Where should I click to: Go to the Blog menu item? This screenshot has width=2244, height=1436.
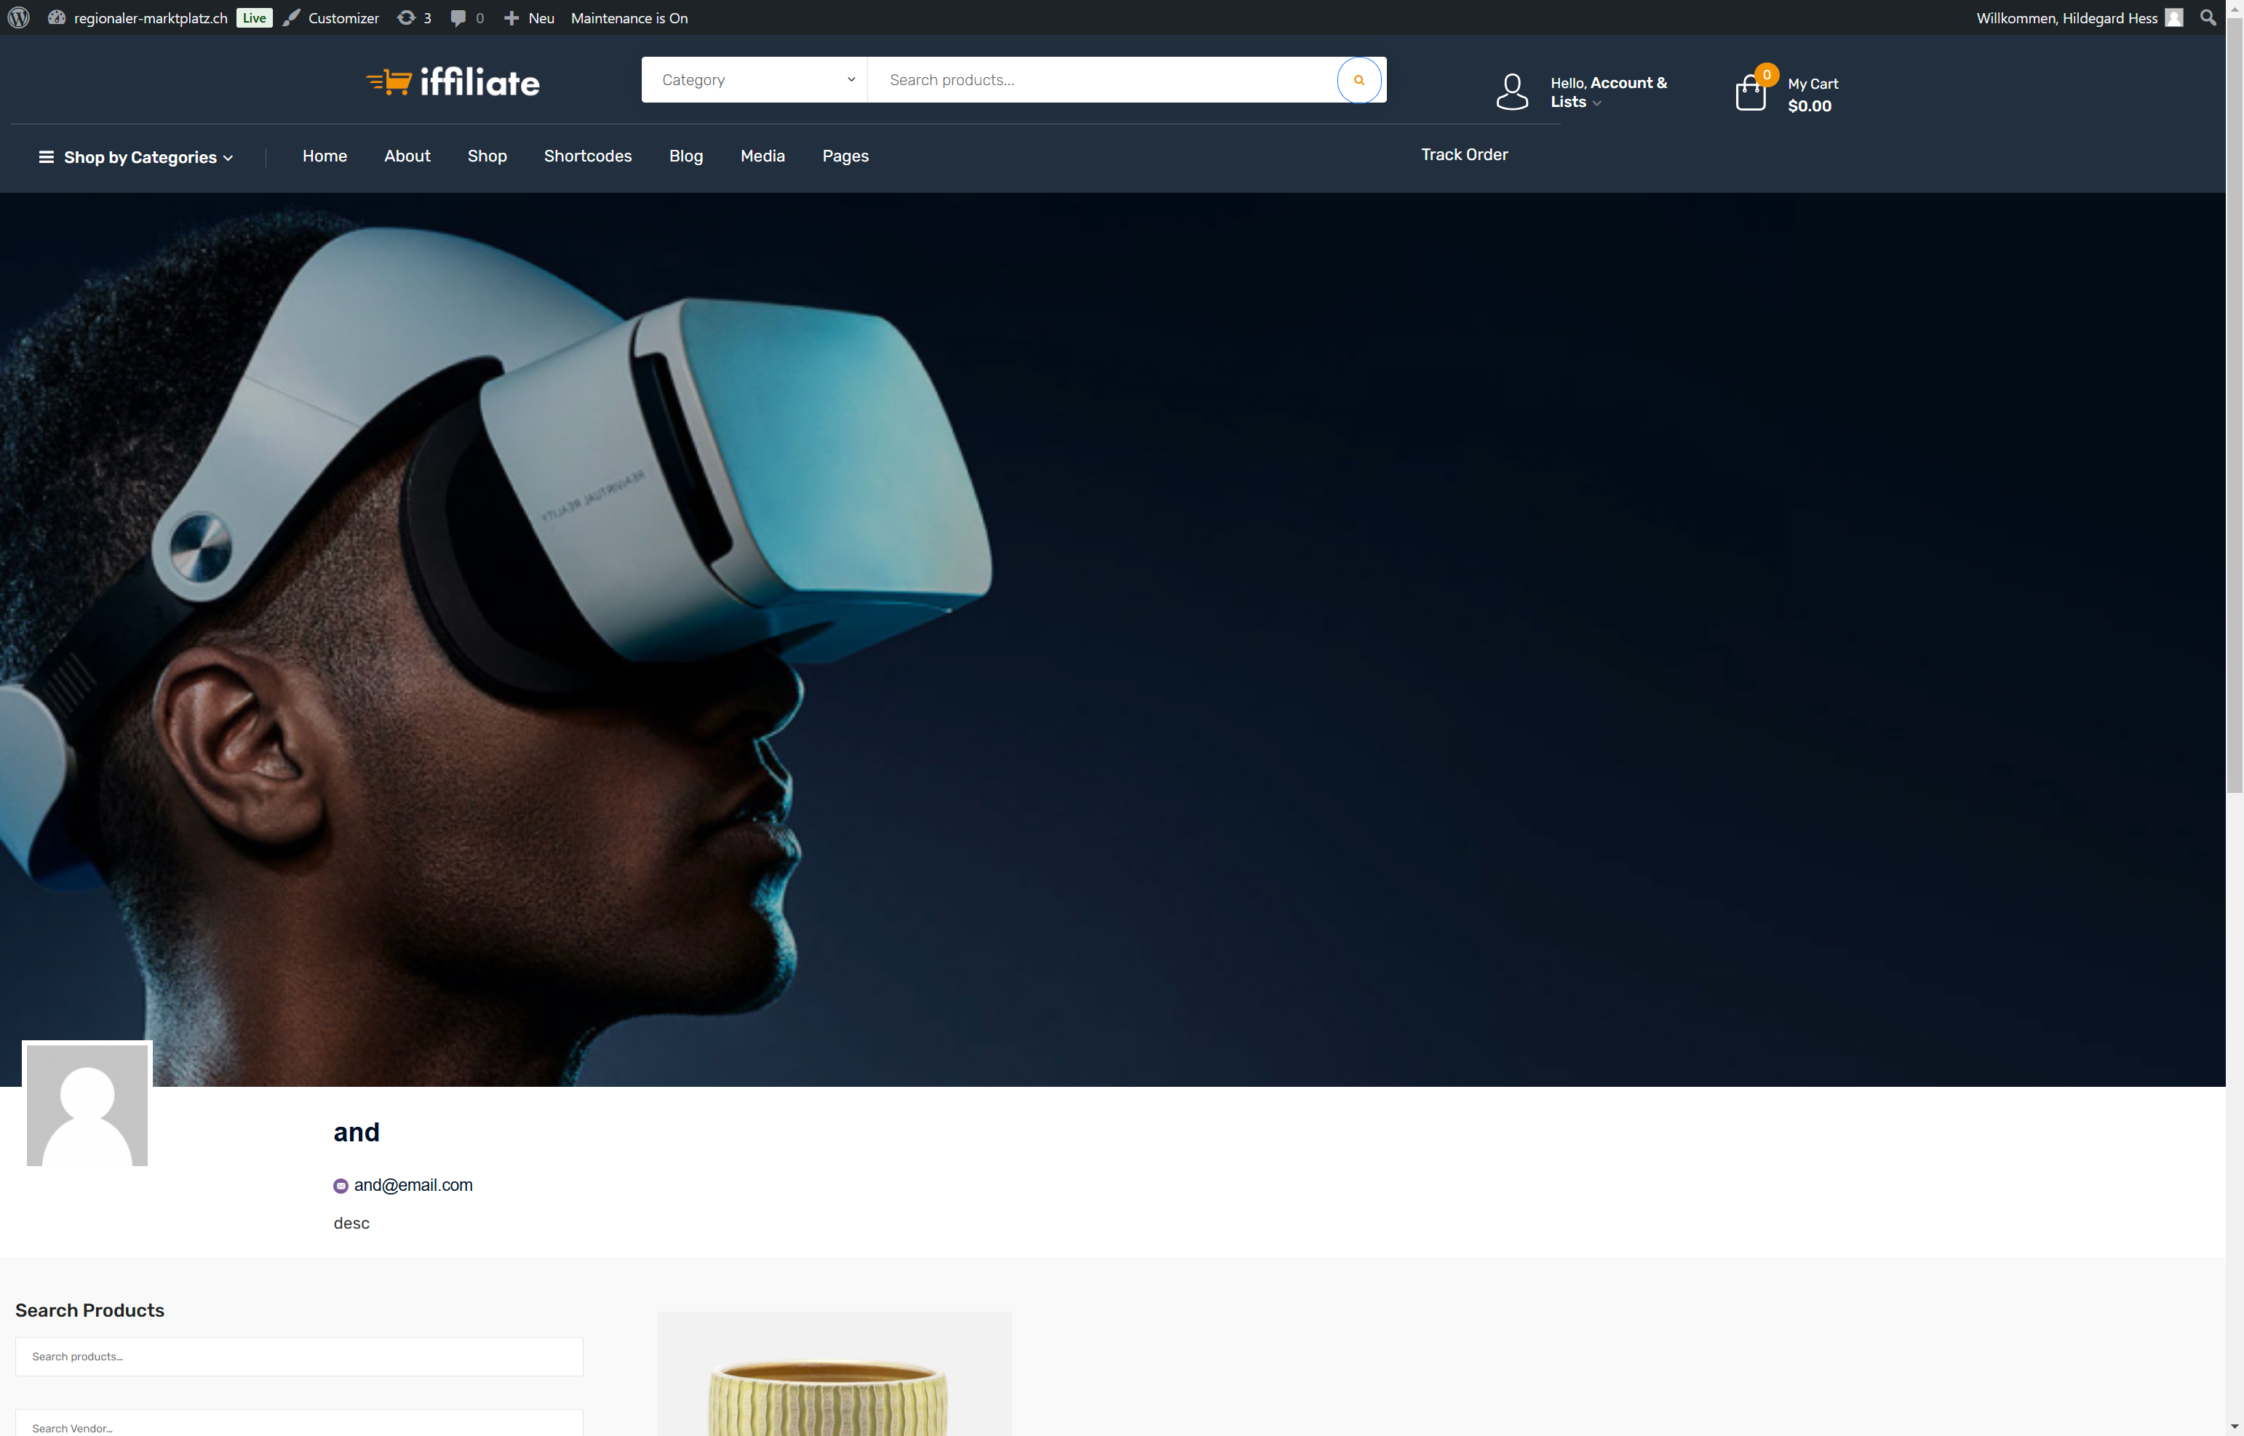click(x=685, y=156)
